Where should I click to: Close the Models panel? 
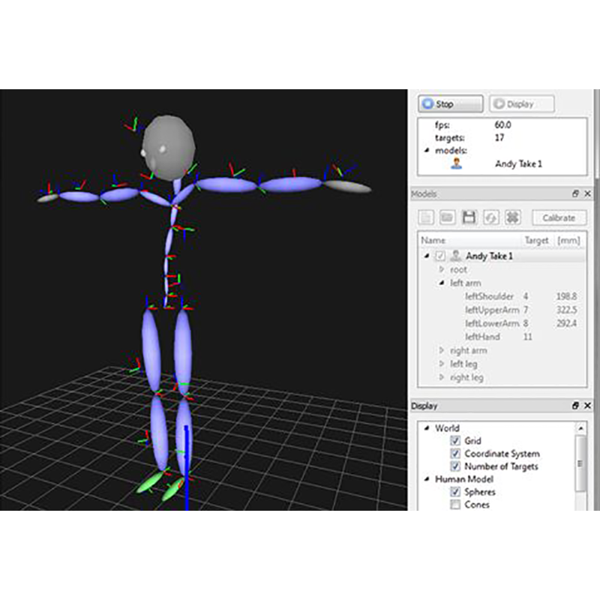588,193
